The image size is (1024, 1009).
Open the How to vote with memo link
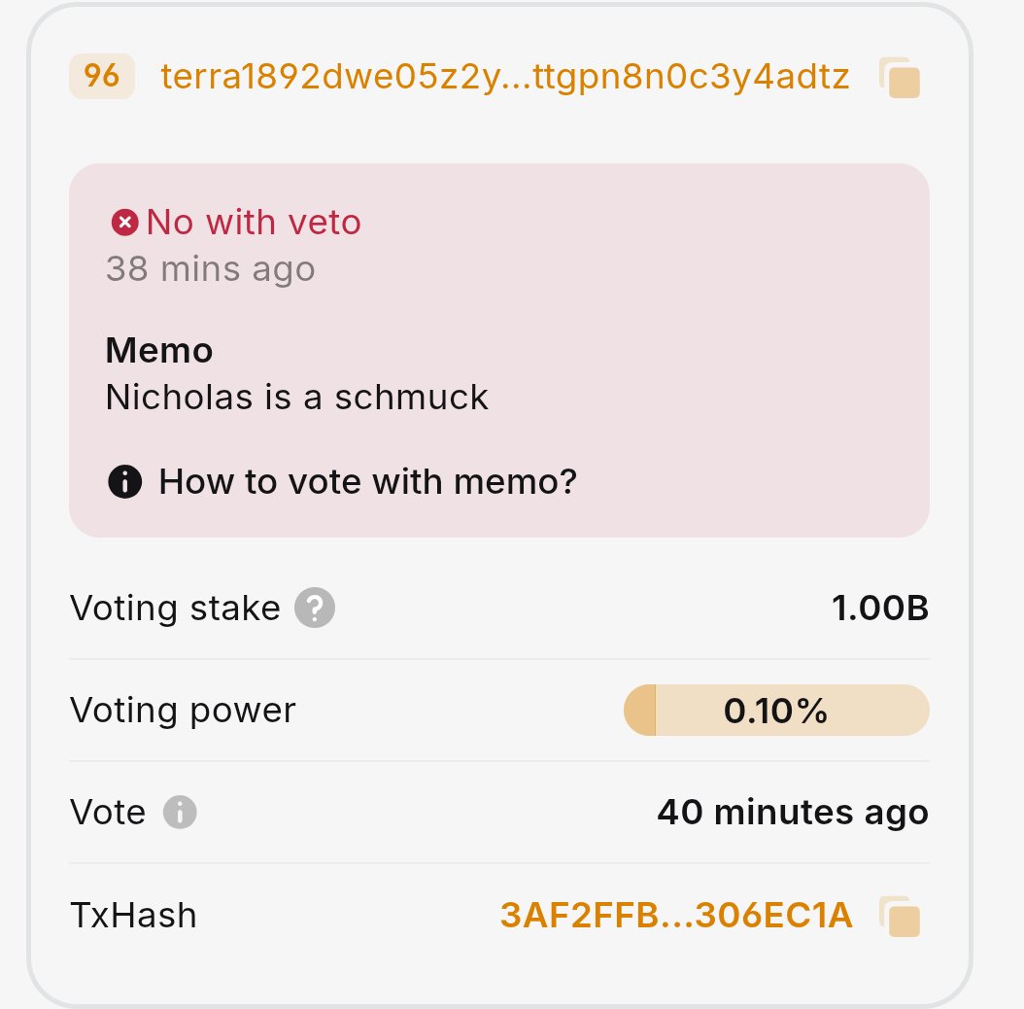click(367, 480)
